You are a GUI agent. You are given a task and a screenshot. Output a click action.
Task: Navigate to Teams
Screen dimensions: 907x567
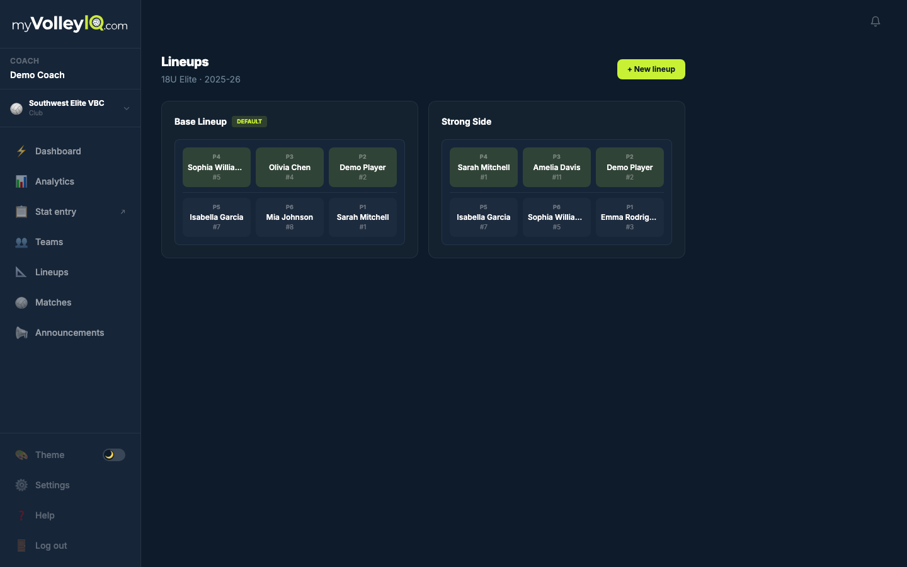pyautogui.click(x=49, y=242)
